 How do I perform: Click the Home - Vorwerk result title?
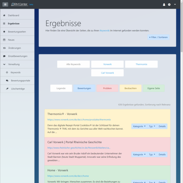58,170
